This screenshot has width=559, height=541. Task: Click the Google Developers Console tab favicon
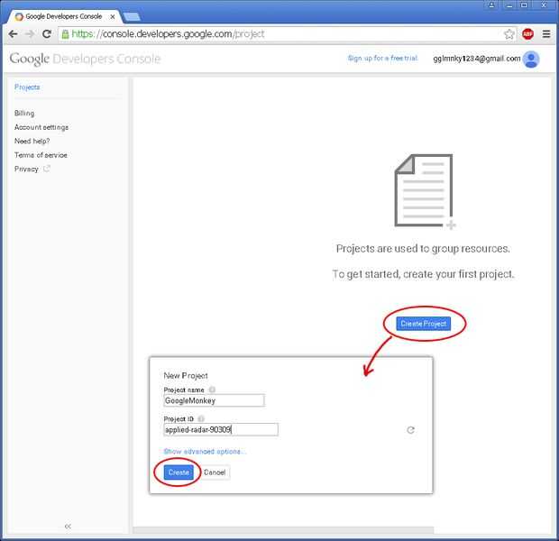pos(19,17)
